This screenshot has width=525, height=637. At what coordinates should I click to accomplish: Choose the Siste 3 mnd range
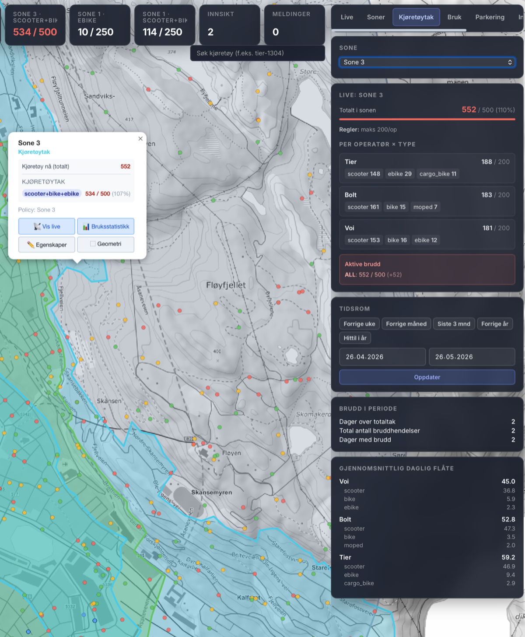pos(454,324)
